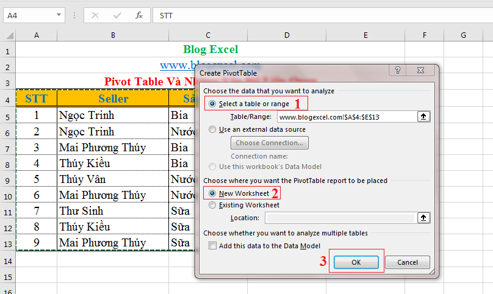Confirm the dialog with OK
The height and width of the screenshot is (294, 493).
click(356, 262)
